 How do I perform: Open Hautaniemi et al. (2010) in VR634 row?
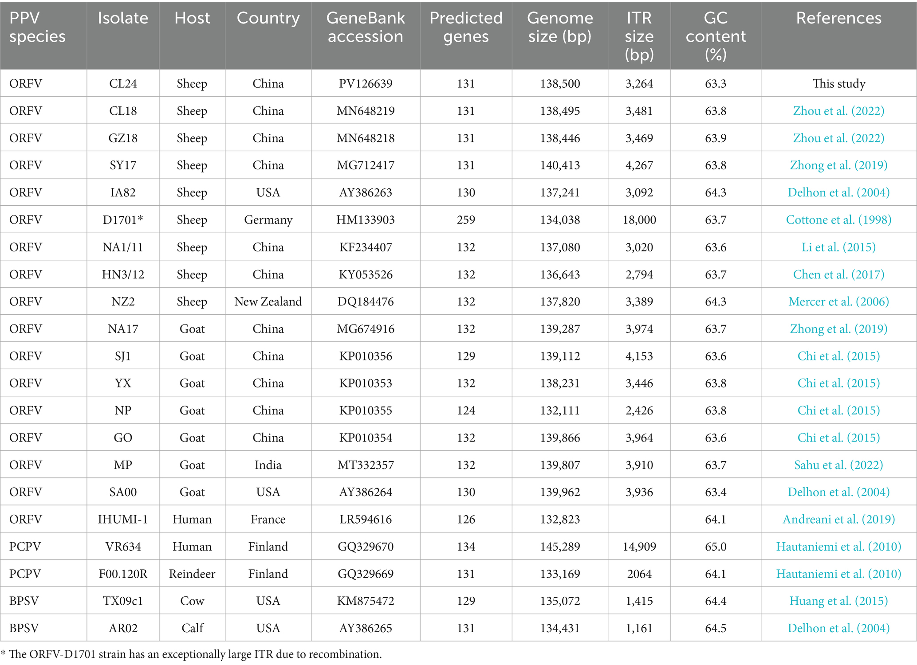pyautogui.click(x=838, y=546)
